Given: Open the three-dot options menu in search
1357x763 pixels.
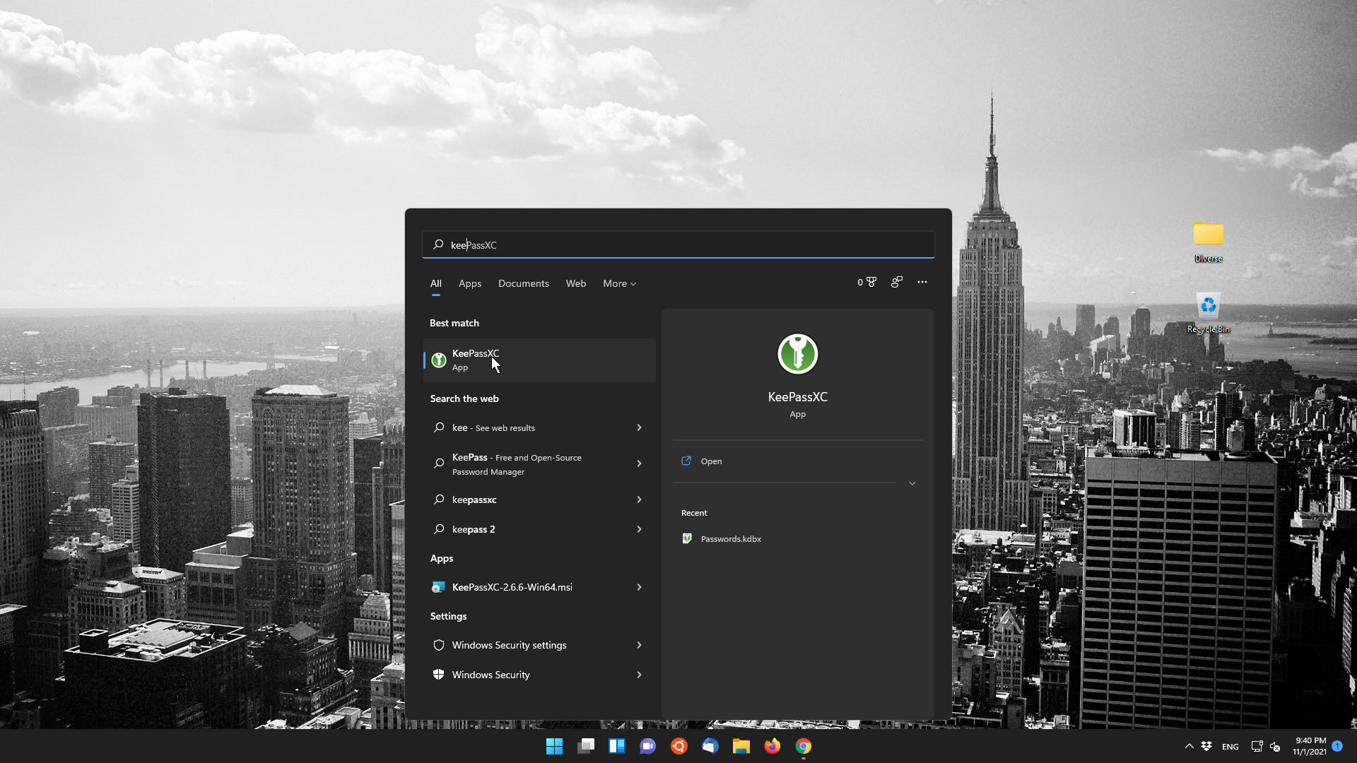Looking at the screenshot, I should (922, 282).
